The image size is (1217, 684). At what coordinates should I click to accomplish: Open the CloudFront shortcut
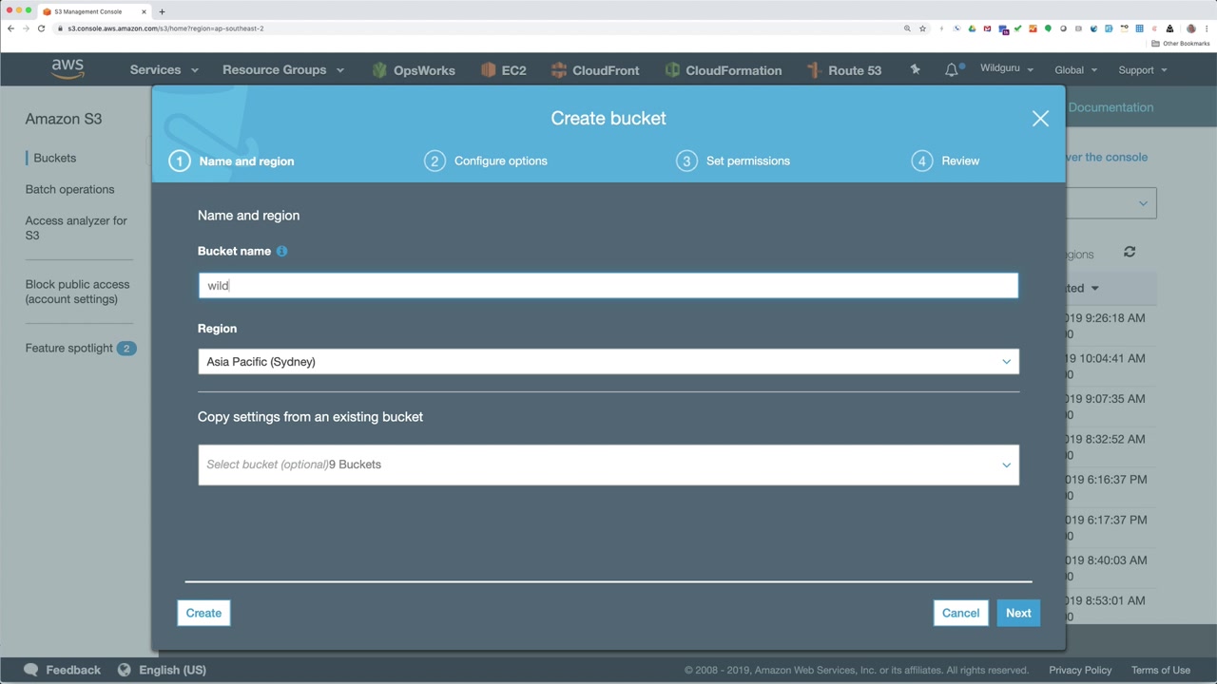pos(594,70)
